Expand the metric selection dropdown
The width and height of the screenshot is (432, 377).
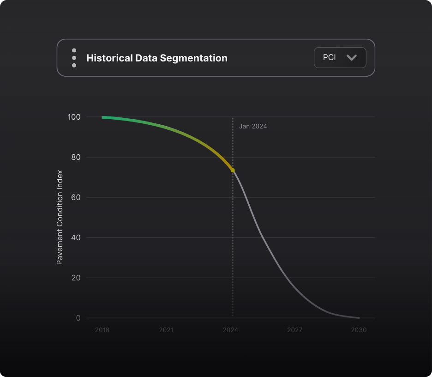340,58
